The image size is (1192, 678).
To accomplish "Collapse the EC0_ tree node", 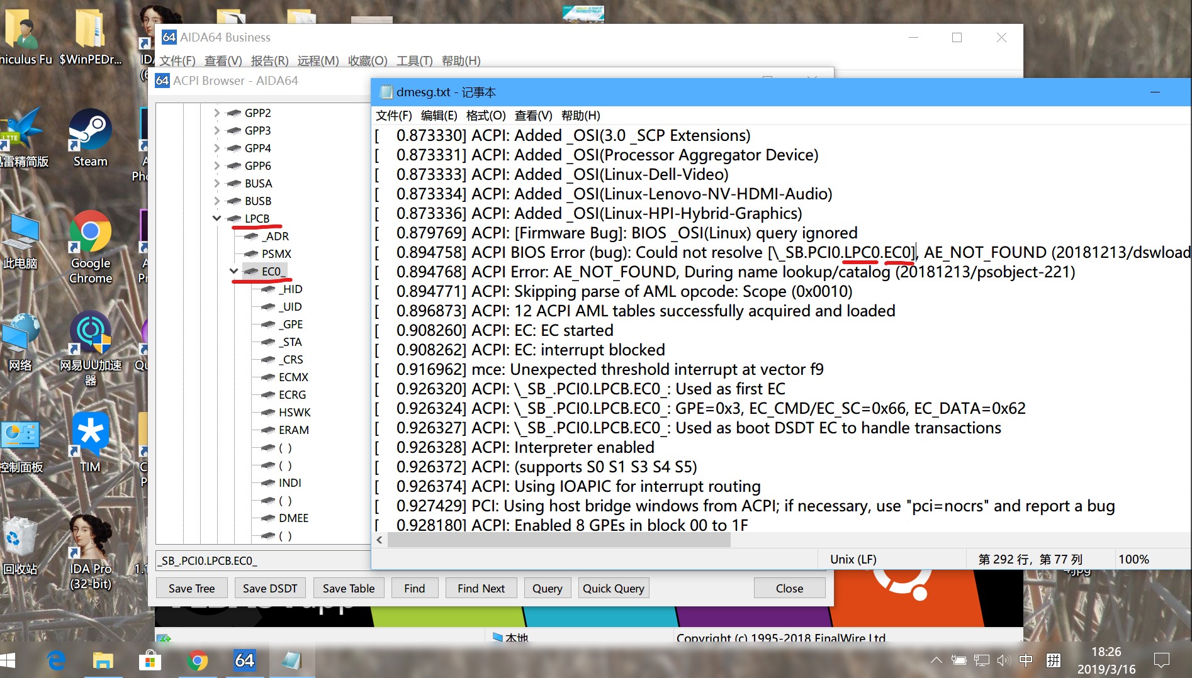I will 233,271.
